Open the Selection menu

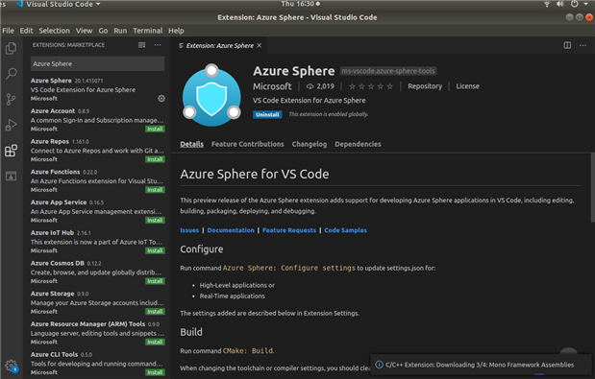click(54, 31)
